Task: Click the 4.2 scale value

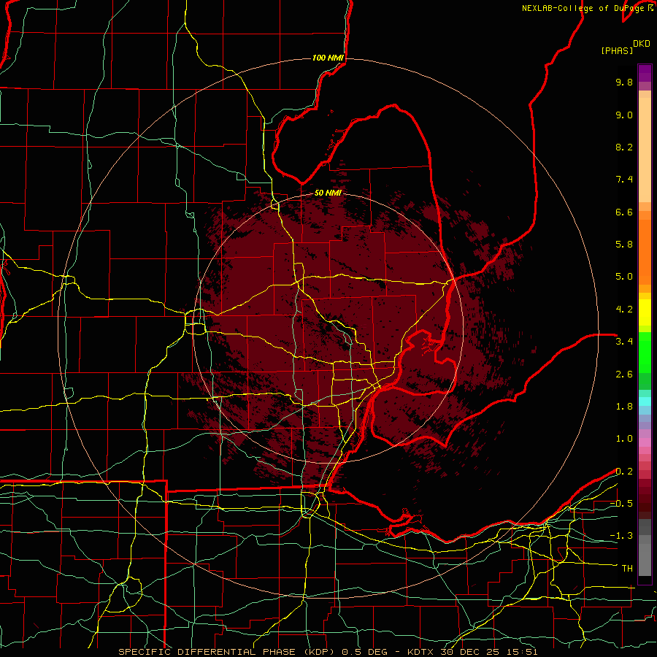Action: tap(624, 310)
